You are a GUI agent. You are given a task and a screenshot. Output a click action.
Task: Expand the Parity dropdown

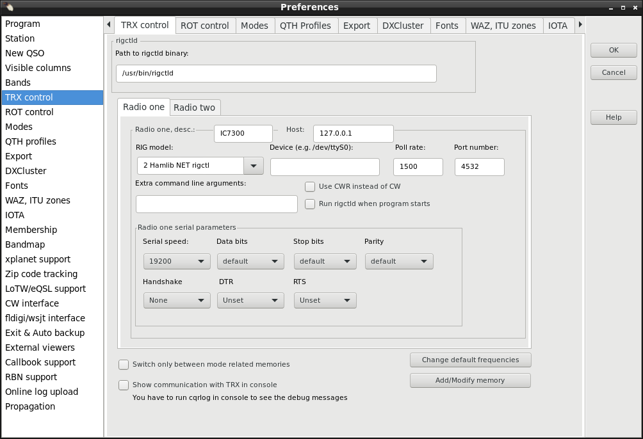tap(399, 261)
